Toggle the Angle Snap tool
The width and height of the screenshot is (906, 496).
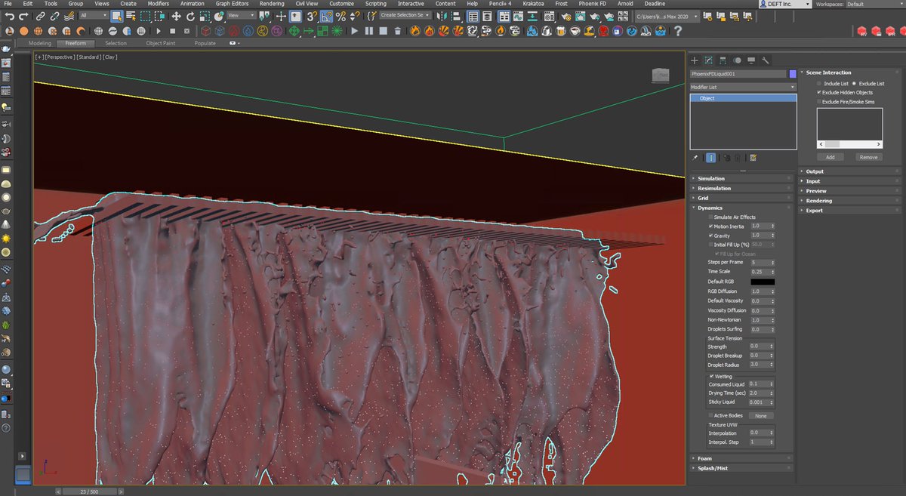(326, 16)
